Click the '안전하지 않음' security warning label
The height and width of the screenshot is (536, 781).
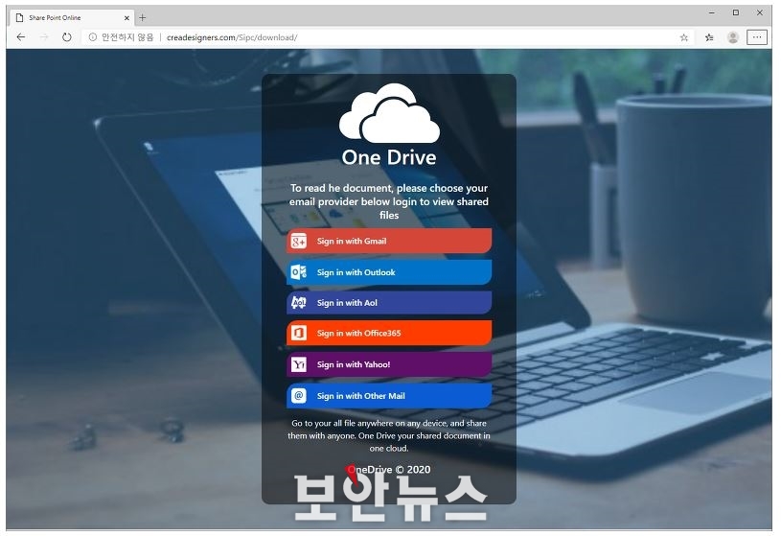click(127, 37)
